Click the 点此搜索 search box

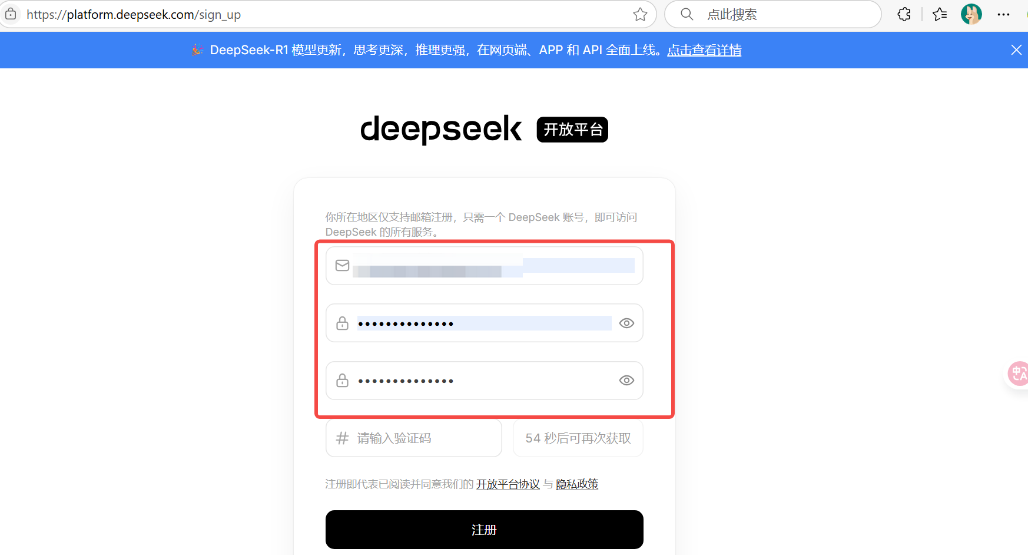[x=773, y=14]
